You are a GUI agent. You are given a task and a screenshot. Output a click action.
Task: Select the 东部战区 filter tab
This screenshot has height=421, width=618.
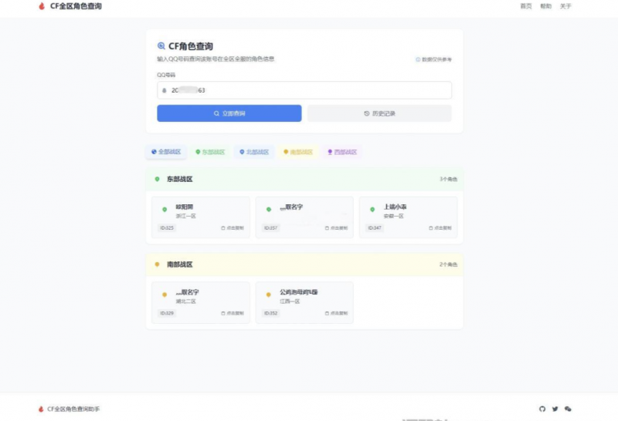pyautogui.click(x=210, y=152)
